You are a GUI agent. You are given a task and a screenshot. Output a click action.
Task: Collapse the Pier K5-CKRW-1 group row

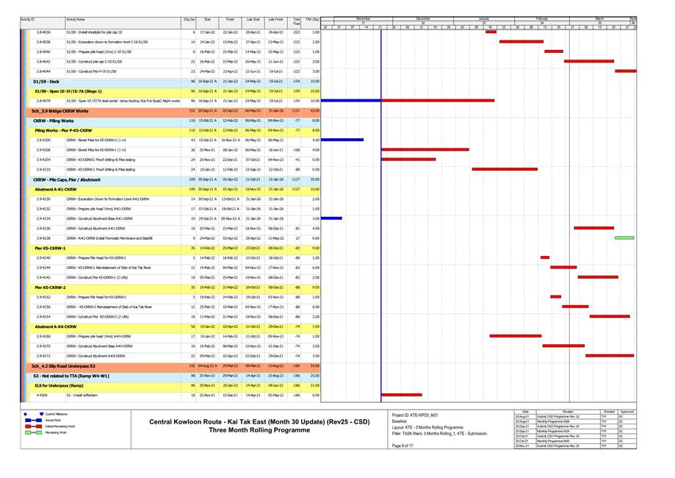point(45,249)
